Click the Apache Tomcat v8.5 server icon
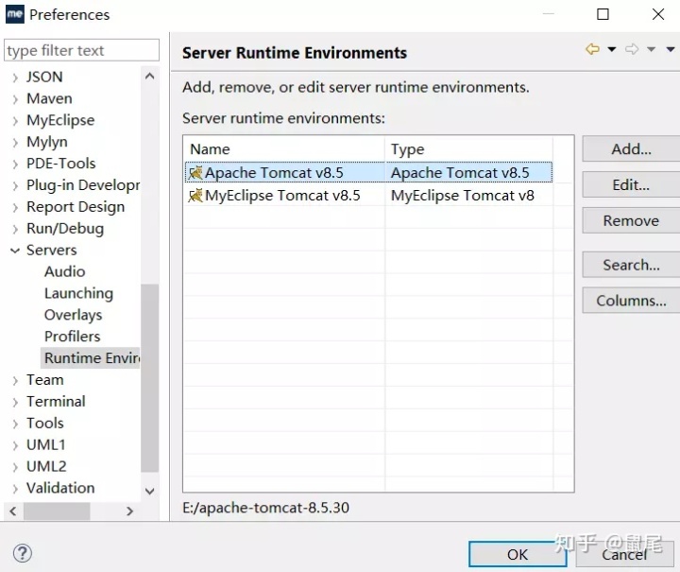Screen dimensions: 680x572 click(x=195, y=173)
